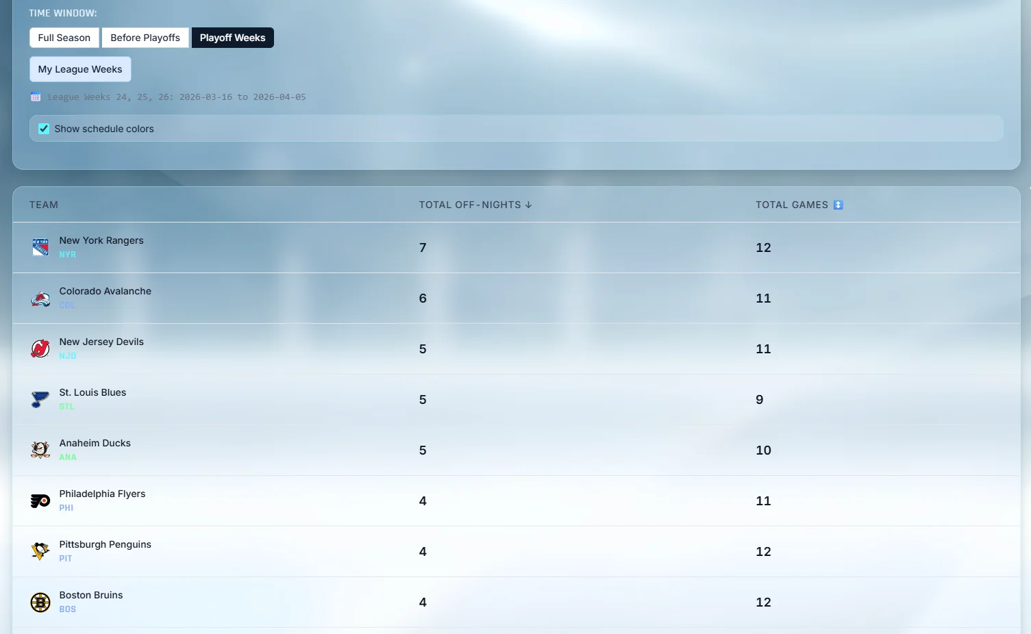Click the off-nights value 6 for Avalanche
This screenshot has height=634, width=1031.
[x=423, y=298]
